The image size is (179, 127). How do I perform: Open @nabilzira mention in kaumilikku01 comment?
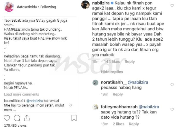(x=35, y=101)
